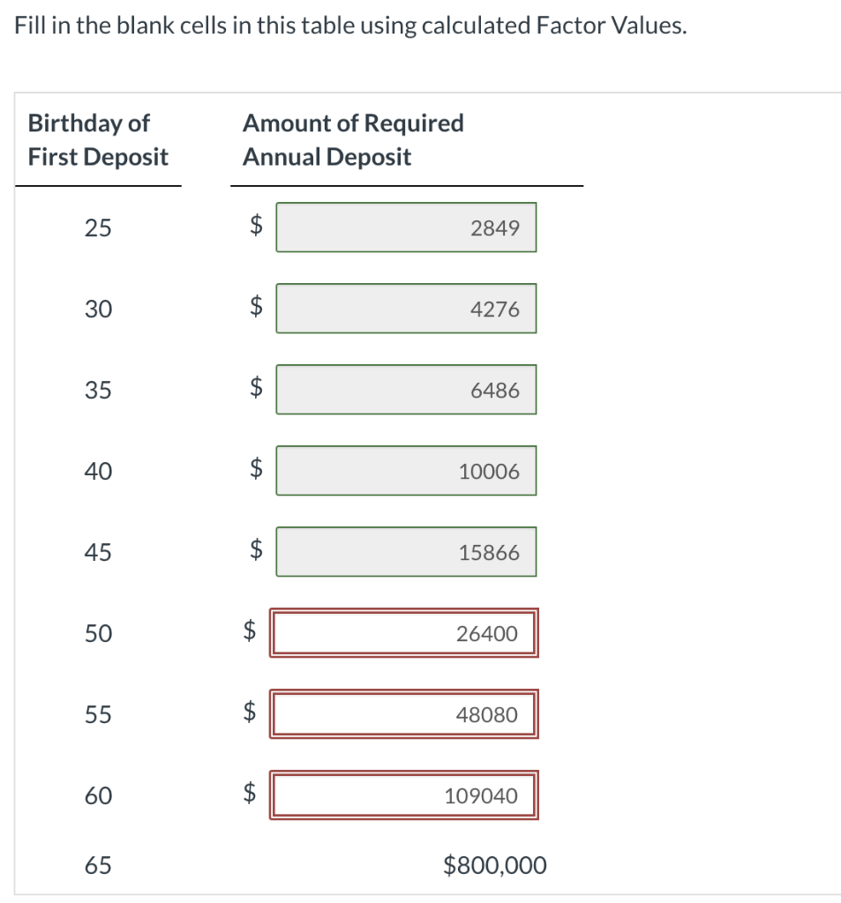Click the age 40 row label
The width and height of the screenshot is (841, 903).
click(98, 472)
